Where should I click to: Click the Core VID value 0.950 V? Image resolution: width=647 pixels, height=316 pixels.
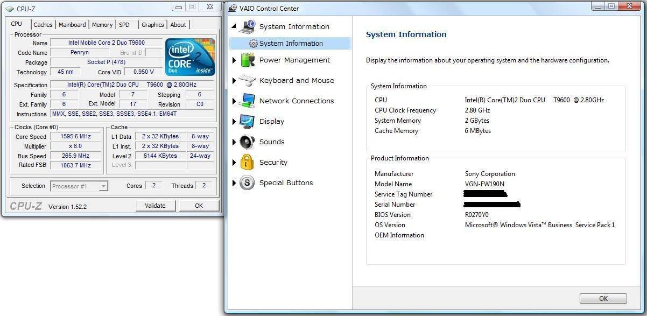pyautogui.click(x=144, y=72)
